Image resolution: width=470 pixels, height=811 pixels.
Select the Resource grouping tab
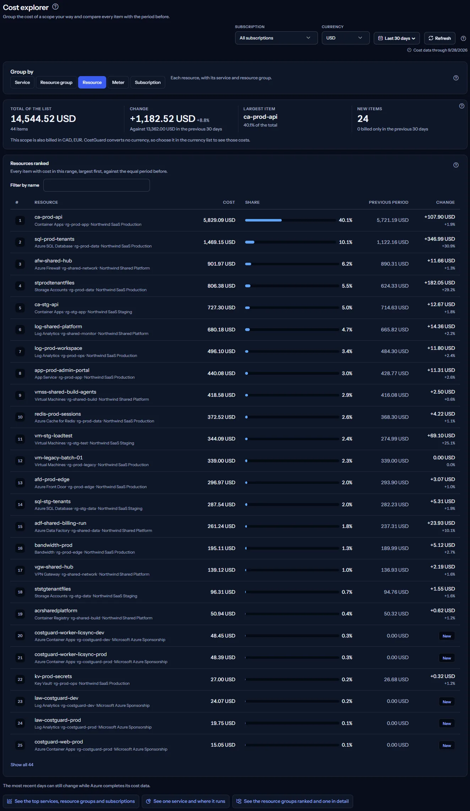tap(92, 82)
